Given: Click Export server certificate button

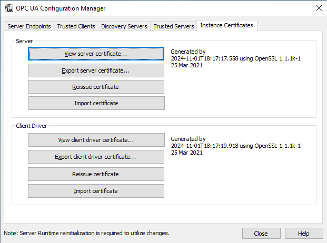Looking at the screenshot, I should (96, 70).
